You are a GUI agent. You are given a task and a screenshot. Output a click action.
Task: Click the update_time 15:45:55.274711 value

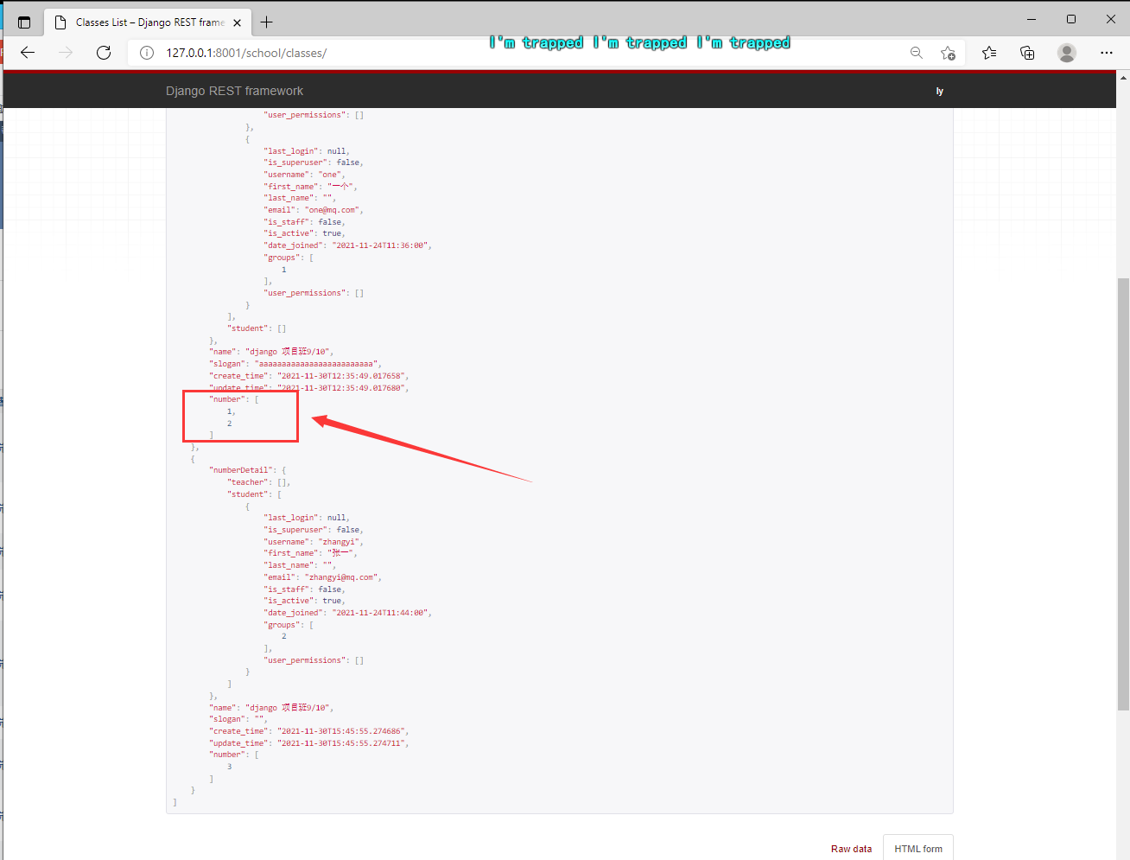pos(340,743)
